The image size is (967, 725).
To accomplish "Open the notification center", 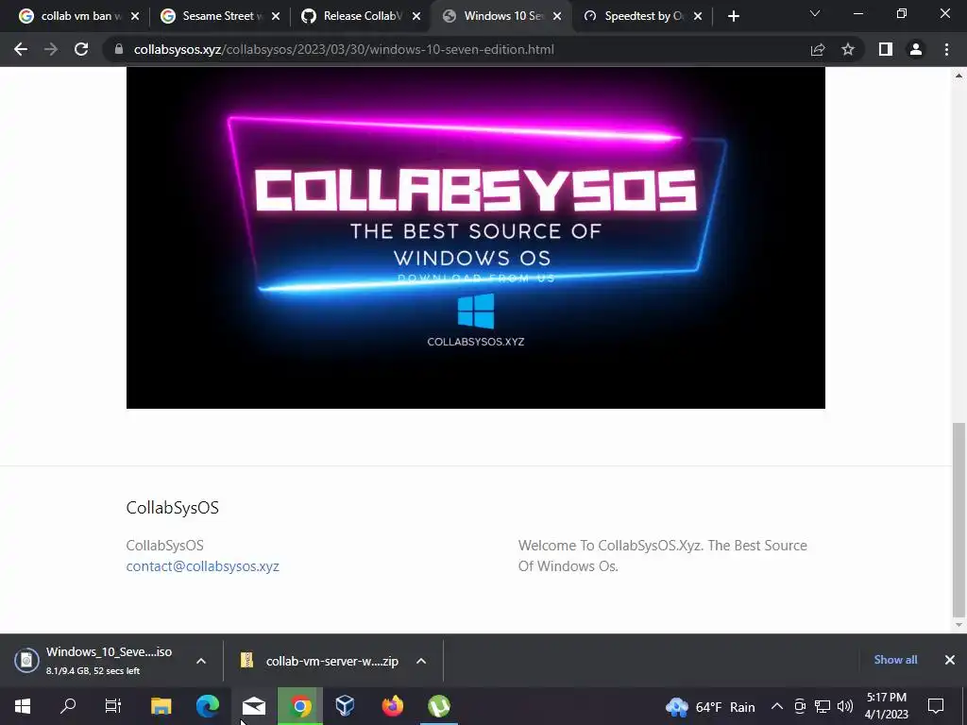I will [936, 706].
